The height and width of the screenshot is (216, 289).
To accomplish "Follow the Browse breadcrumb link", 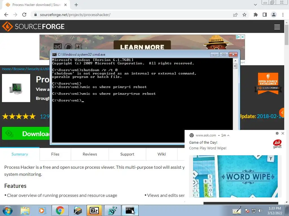I will pos(19,69).
